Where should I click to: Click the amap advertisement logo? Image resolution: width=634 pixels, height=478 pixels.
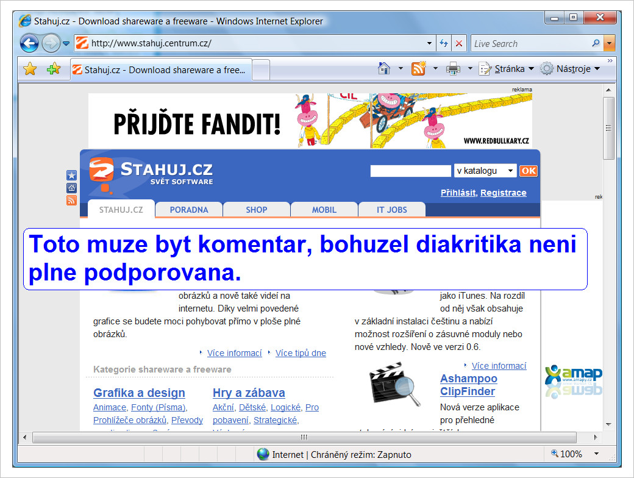coord(574,381)
